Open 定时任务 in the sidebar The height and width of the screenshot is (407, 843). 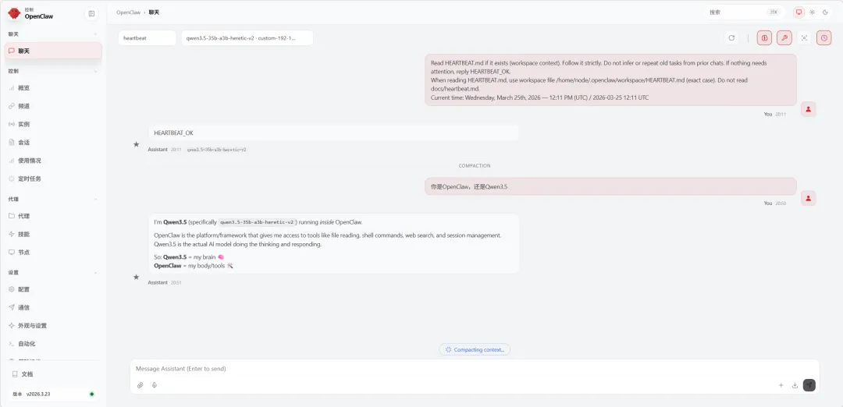click(30, 179)
